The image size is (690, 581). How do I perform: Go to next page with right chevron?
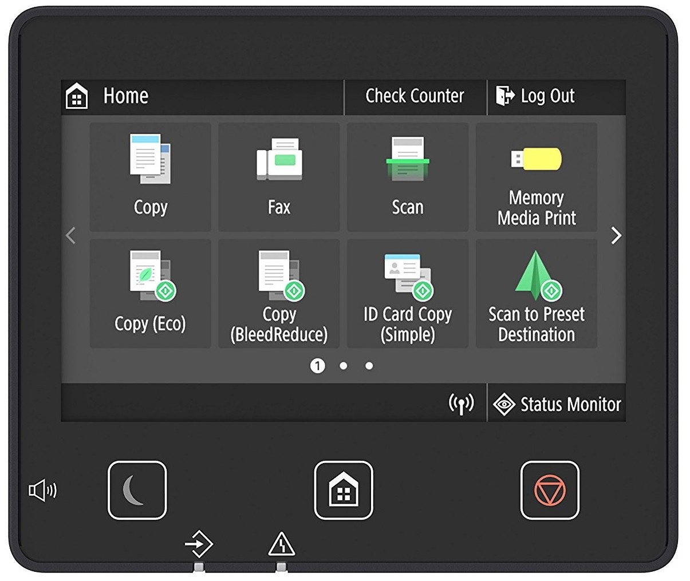click(616, 235)
